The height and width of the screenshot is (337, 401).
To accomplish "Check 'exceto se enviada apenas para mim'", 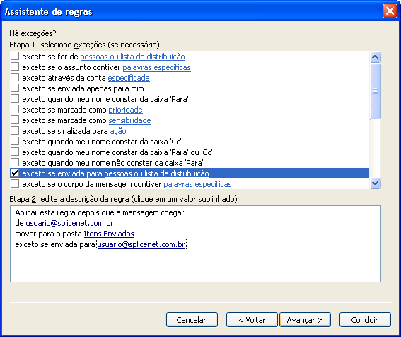I will click(x=15, y=88).
